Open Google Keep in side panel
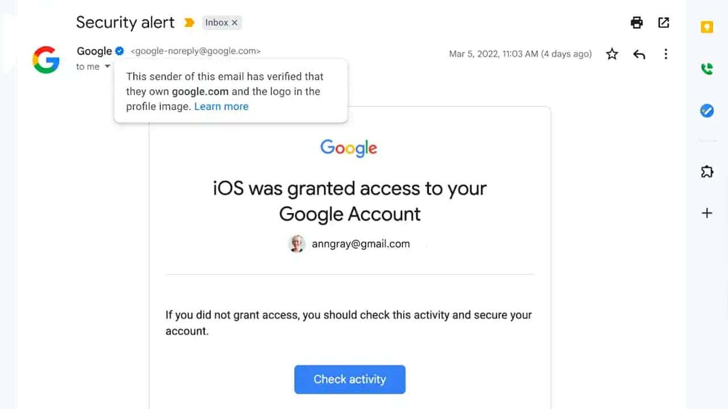 (707, 27)
